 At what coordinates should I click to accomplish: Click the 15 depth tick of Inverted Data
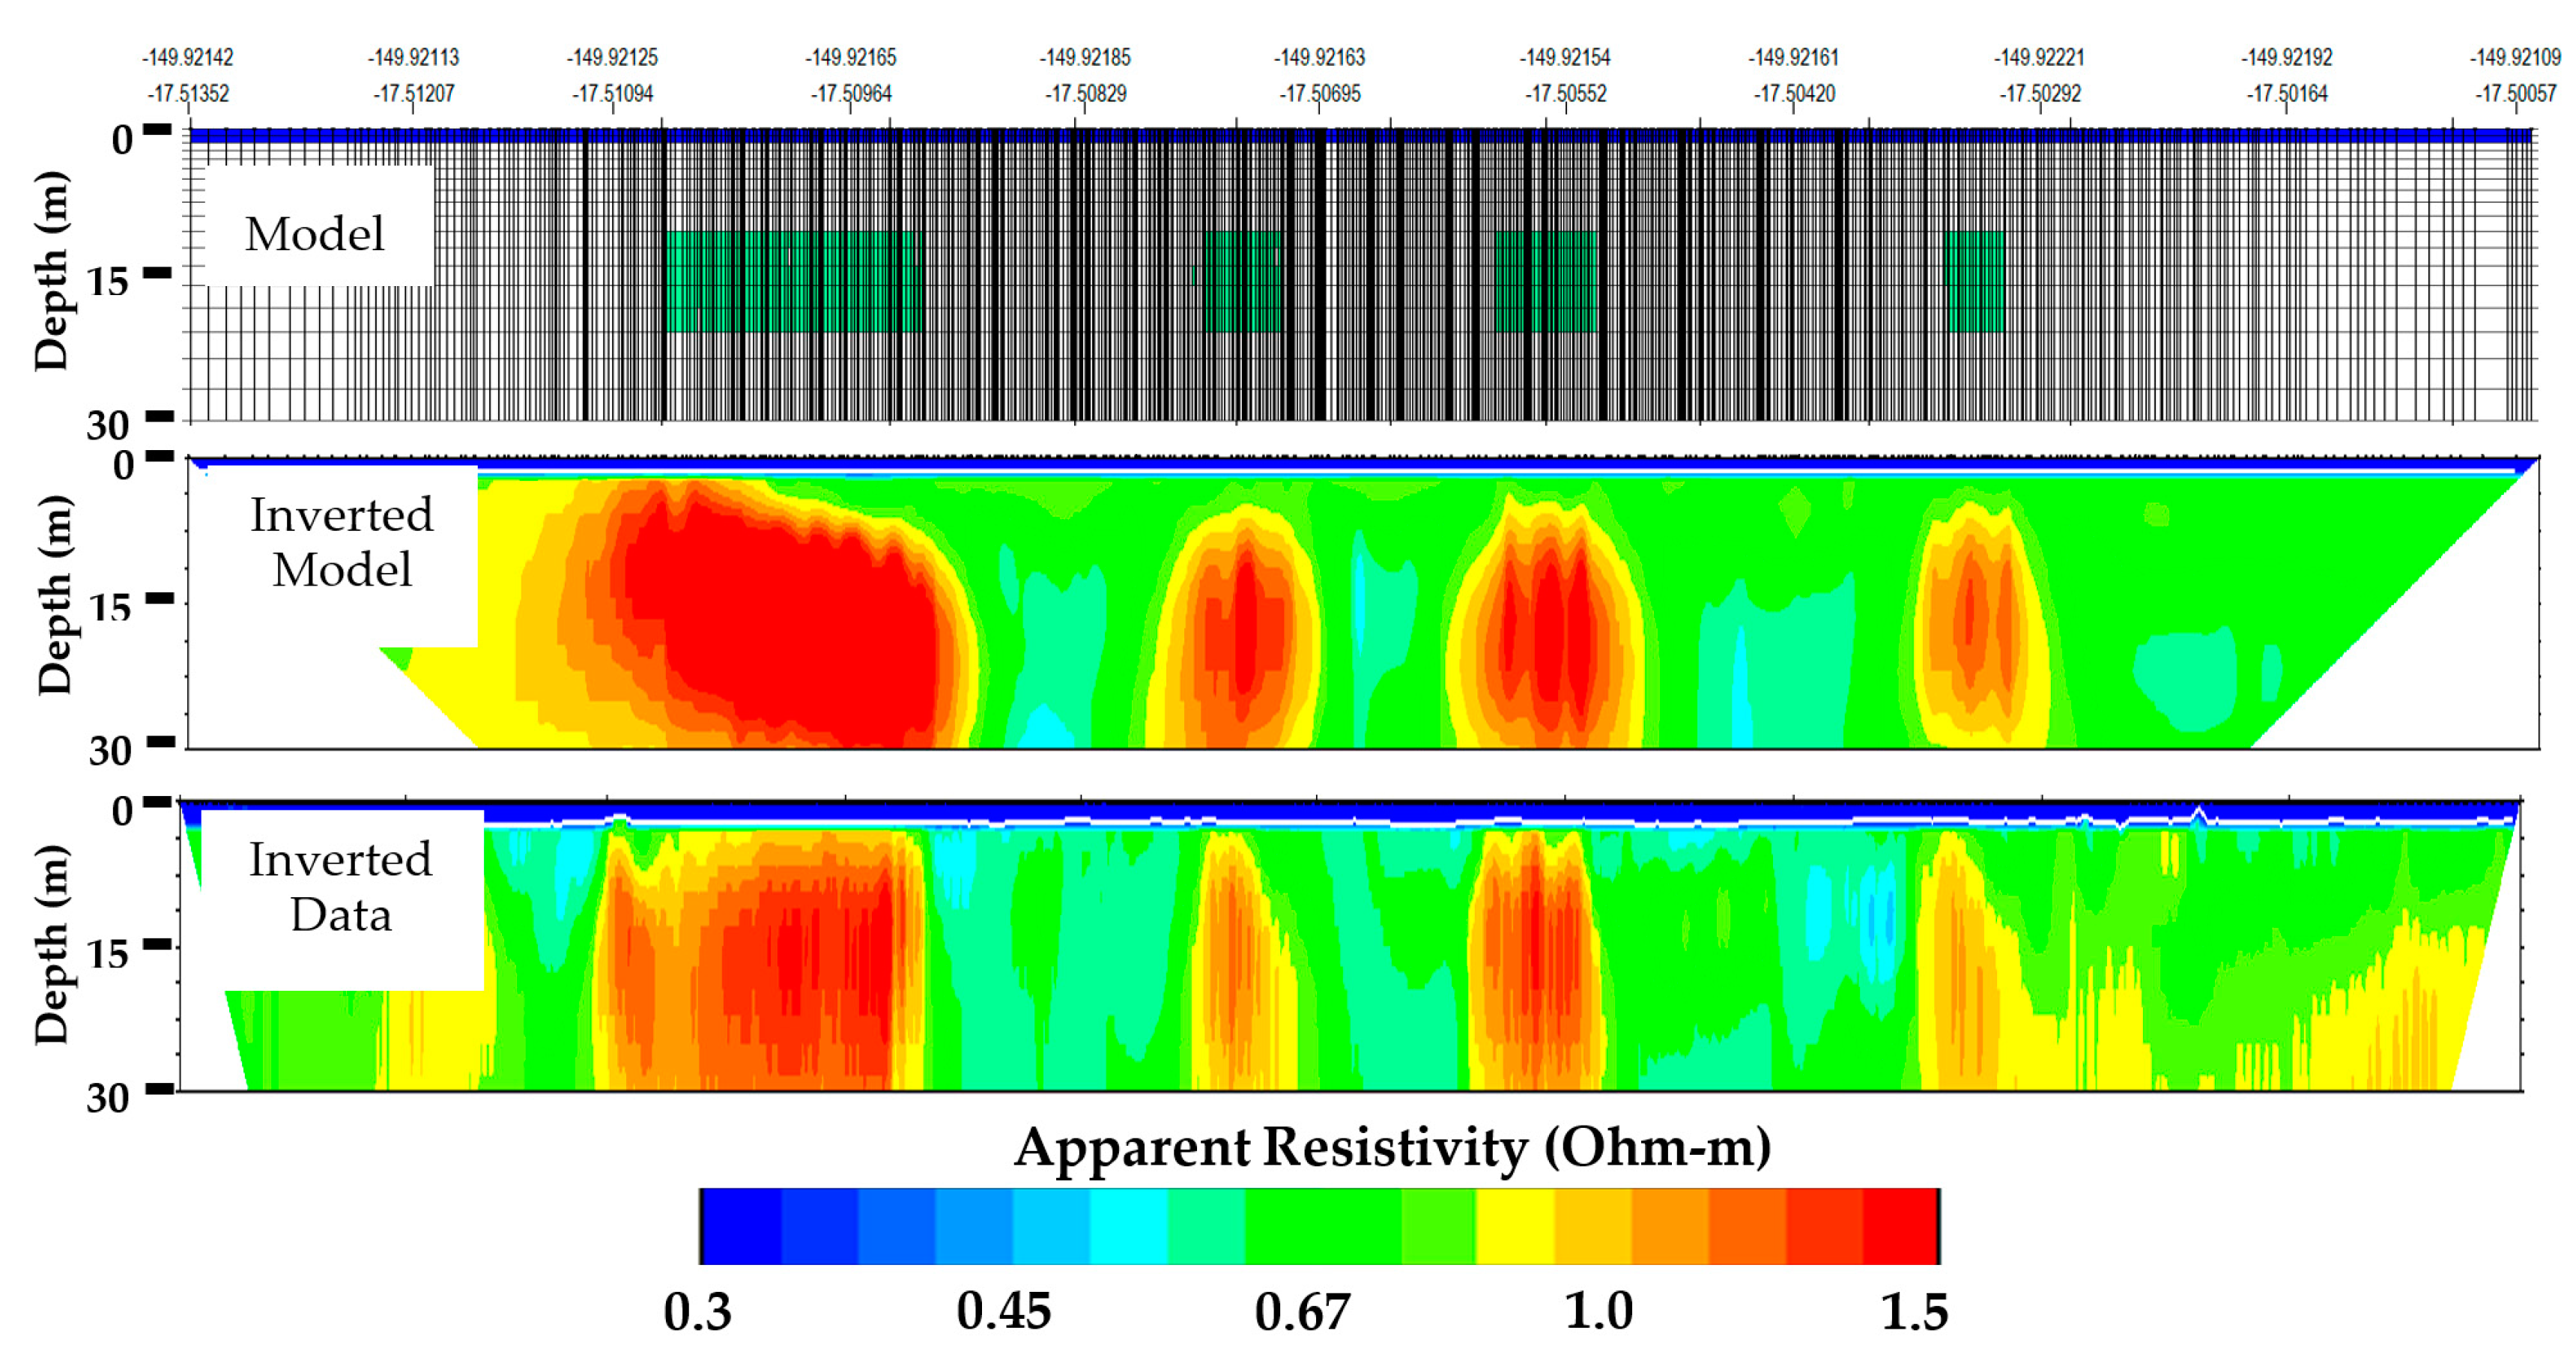click(x=108, y=954)
